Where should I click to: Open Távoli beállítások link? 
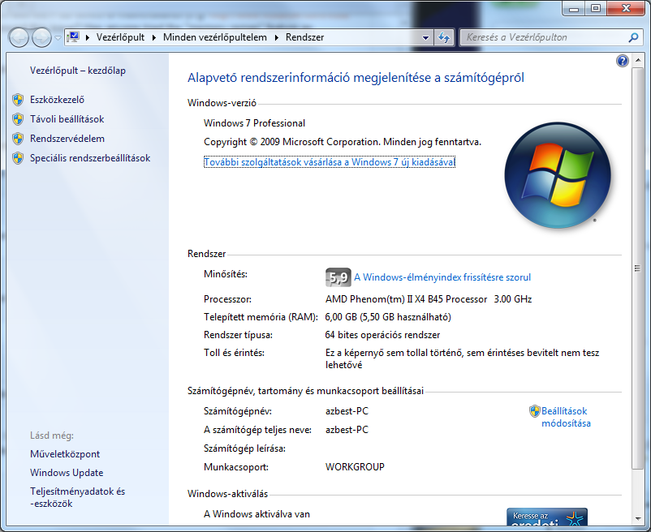click(67, 119)
